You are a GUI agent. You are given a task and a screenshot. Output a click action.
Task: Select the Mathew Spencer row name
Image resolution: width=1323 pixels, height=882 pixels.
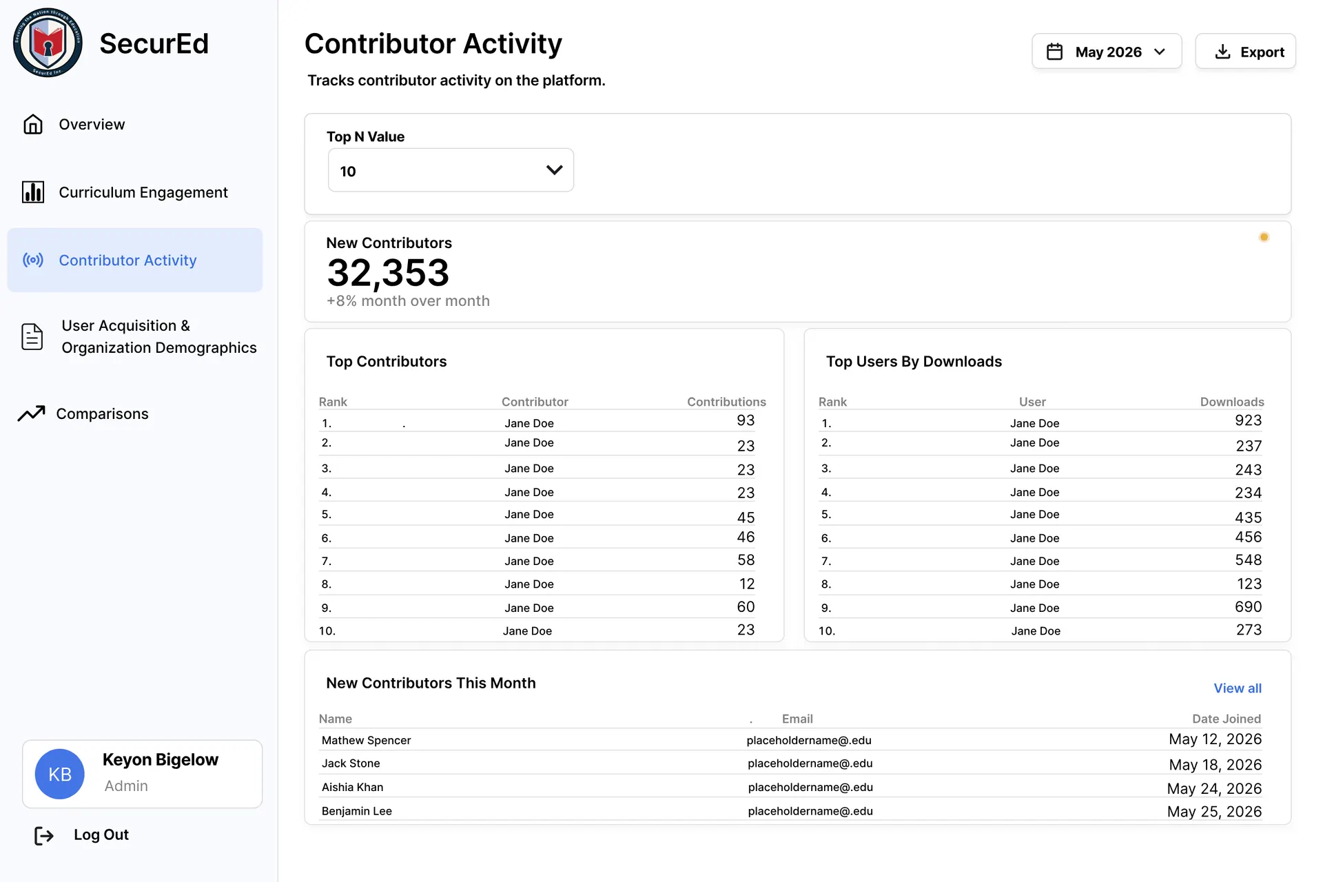pyautogui.click(x=366, y=740)
